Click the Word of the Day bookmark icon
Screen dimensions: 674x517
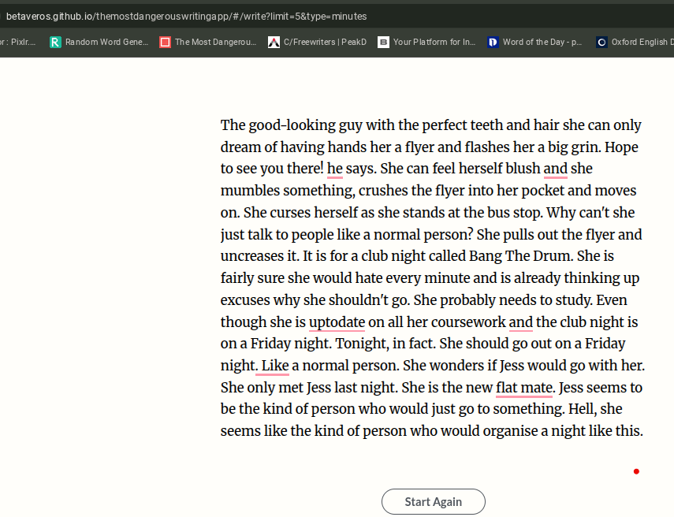click(493, 42)
